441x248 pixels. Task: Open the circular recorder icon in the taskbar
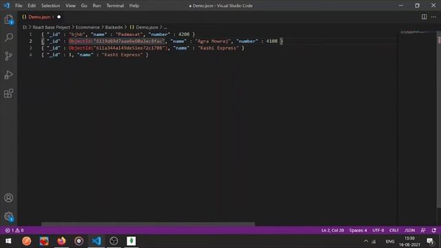[79, 241]
